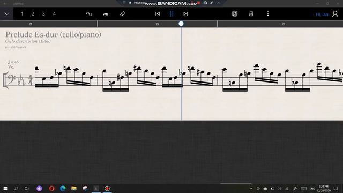
Task: Take a screenshot with Bandicam camera icon
Action: pyautogui.click(x=205, y=3)
